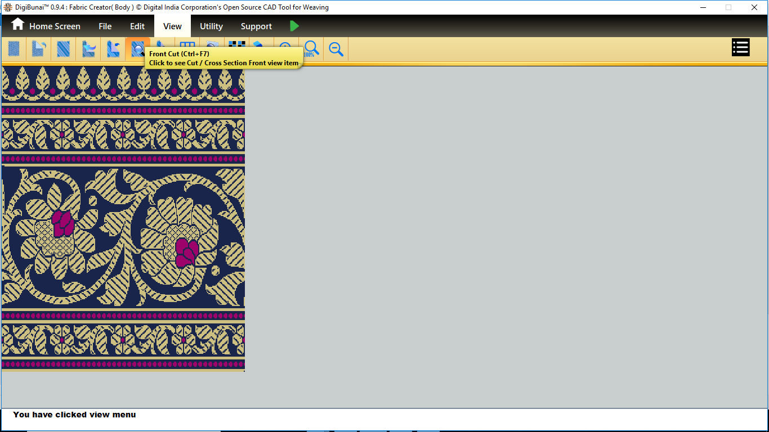Open the Front Cut cross section view
769x432 pixels.
click(x=138, y=49)
